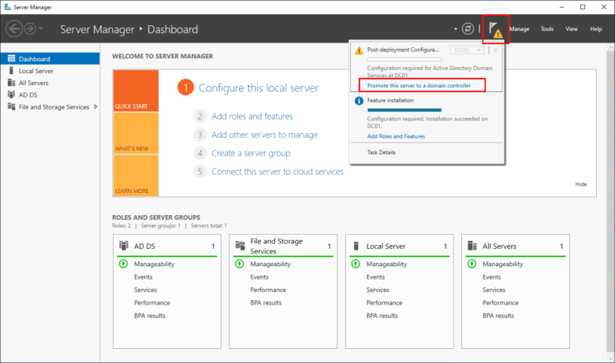Screen dimensions: 615x363
Task: Expand the File and Storage Services arrow
Action: tap(95, 107)
